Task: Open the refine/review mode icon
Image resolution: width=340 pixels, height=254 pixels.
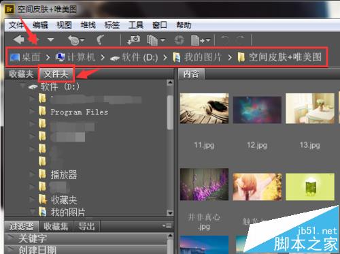Action: [156, 40]
